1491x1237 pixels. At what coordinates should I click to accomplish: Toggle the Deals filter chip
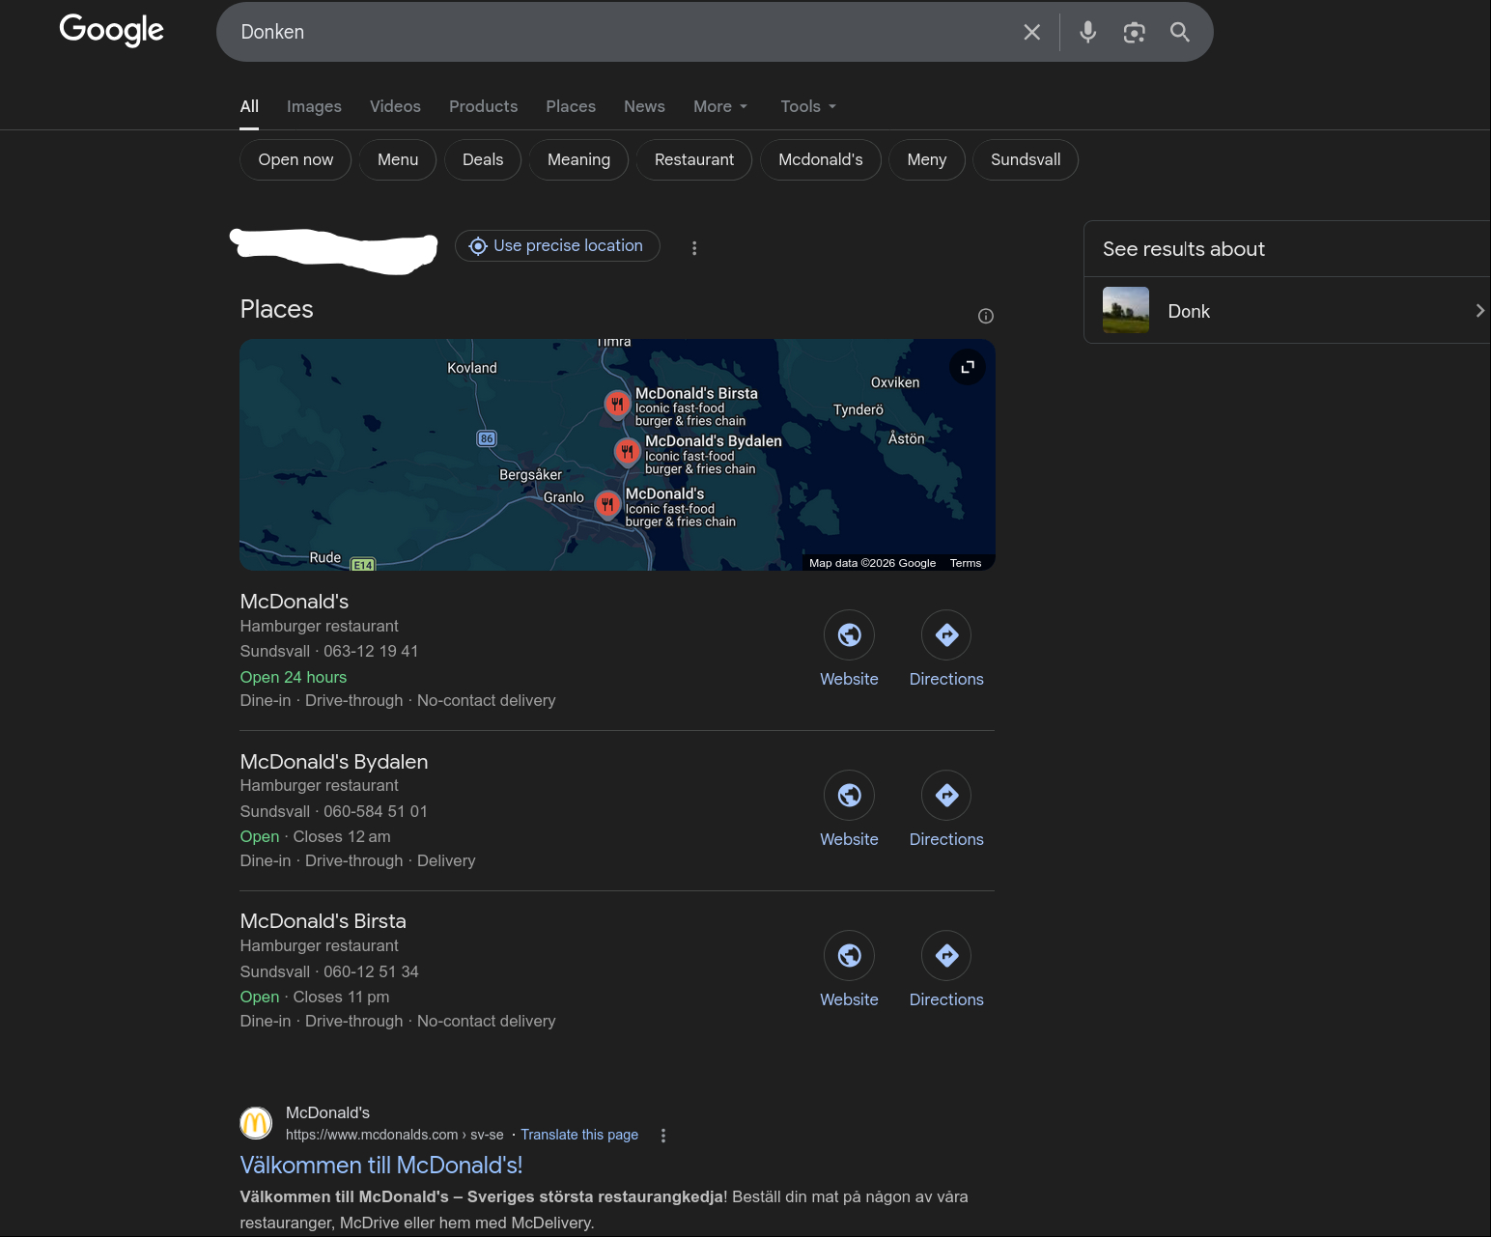(483, 159)
